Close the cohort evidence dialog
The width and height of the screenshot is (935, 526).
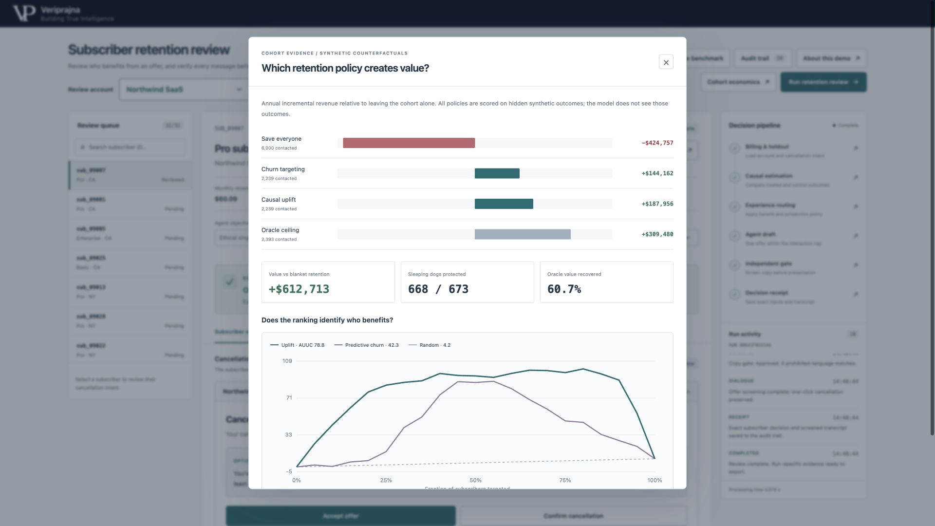(666, 62)
